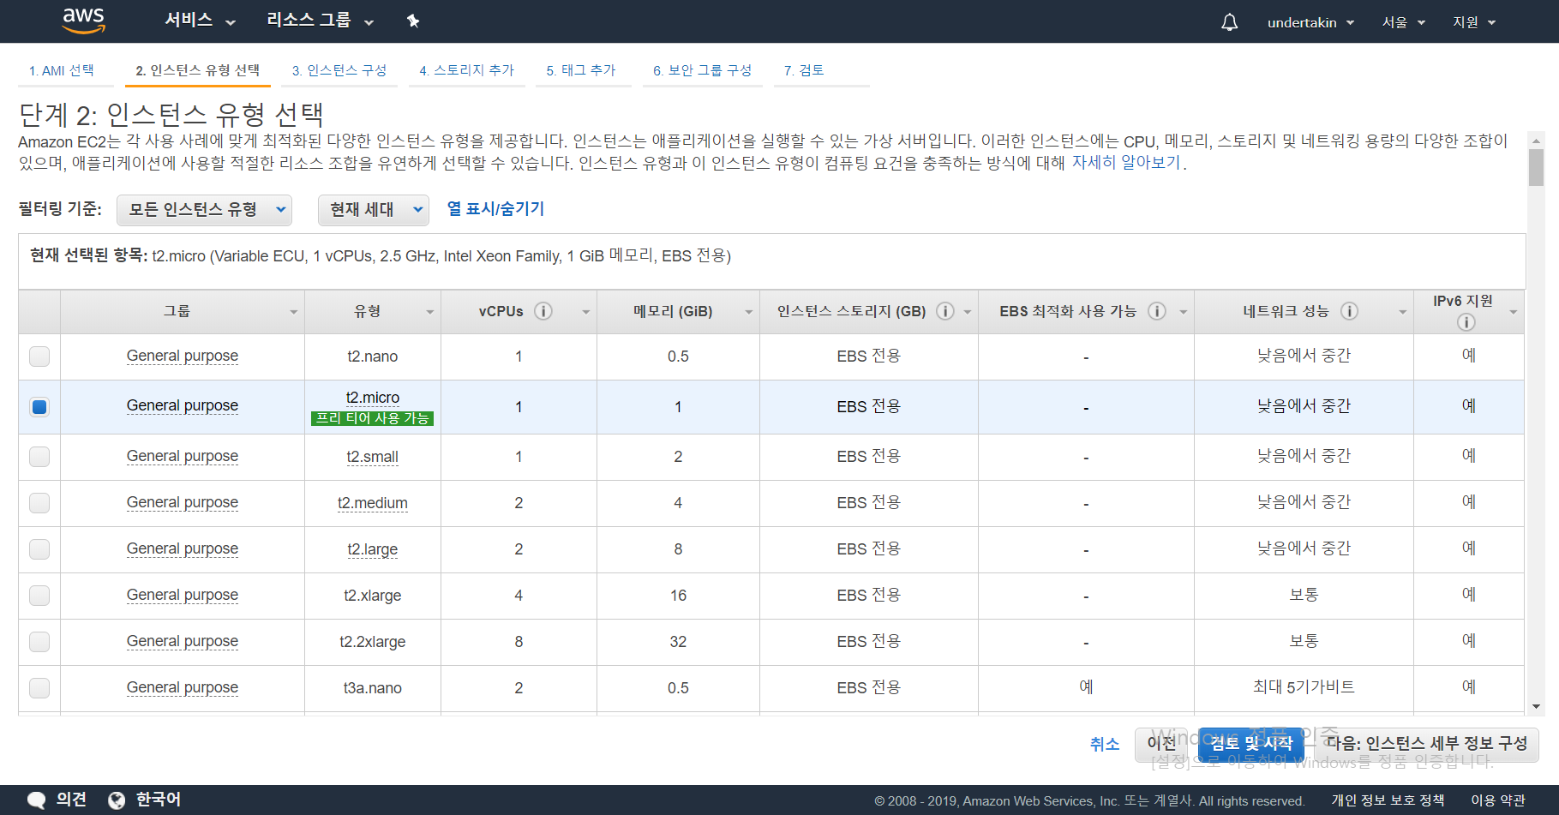Image resolution: width=1559 pixels, height=815 pixels.
Task: Open 개인 정보 보호 정책 link
Action: coord(1388,800)
